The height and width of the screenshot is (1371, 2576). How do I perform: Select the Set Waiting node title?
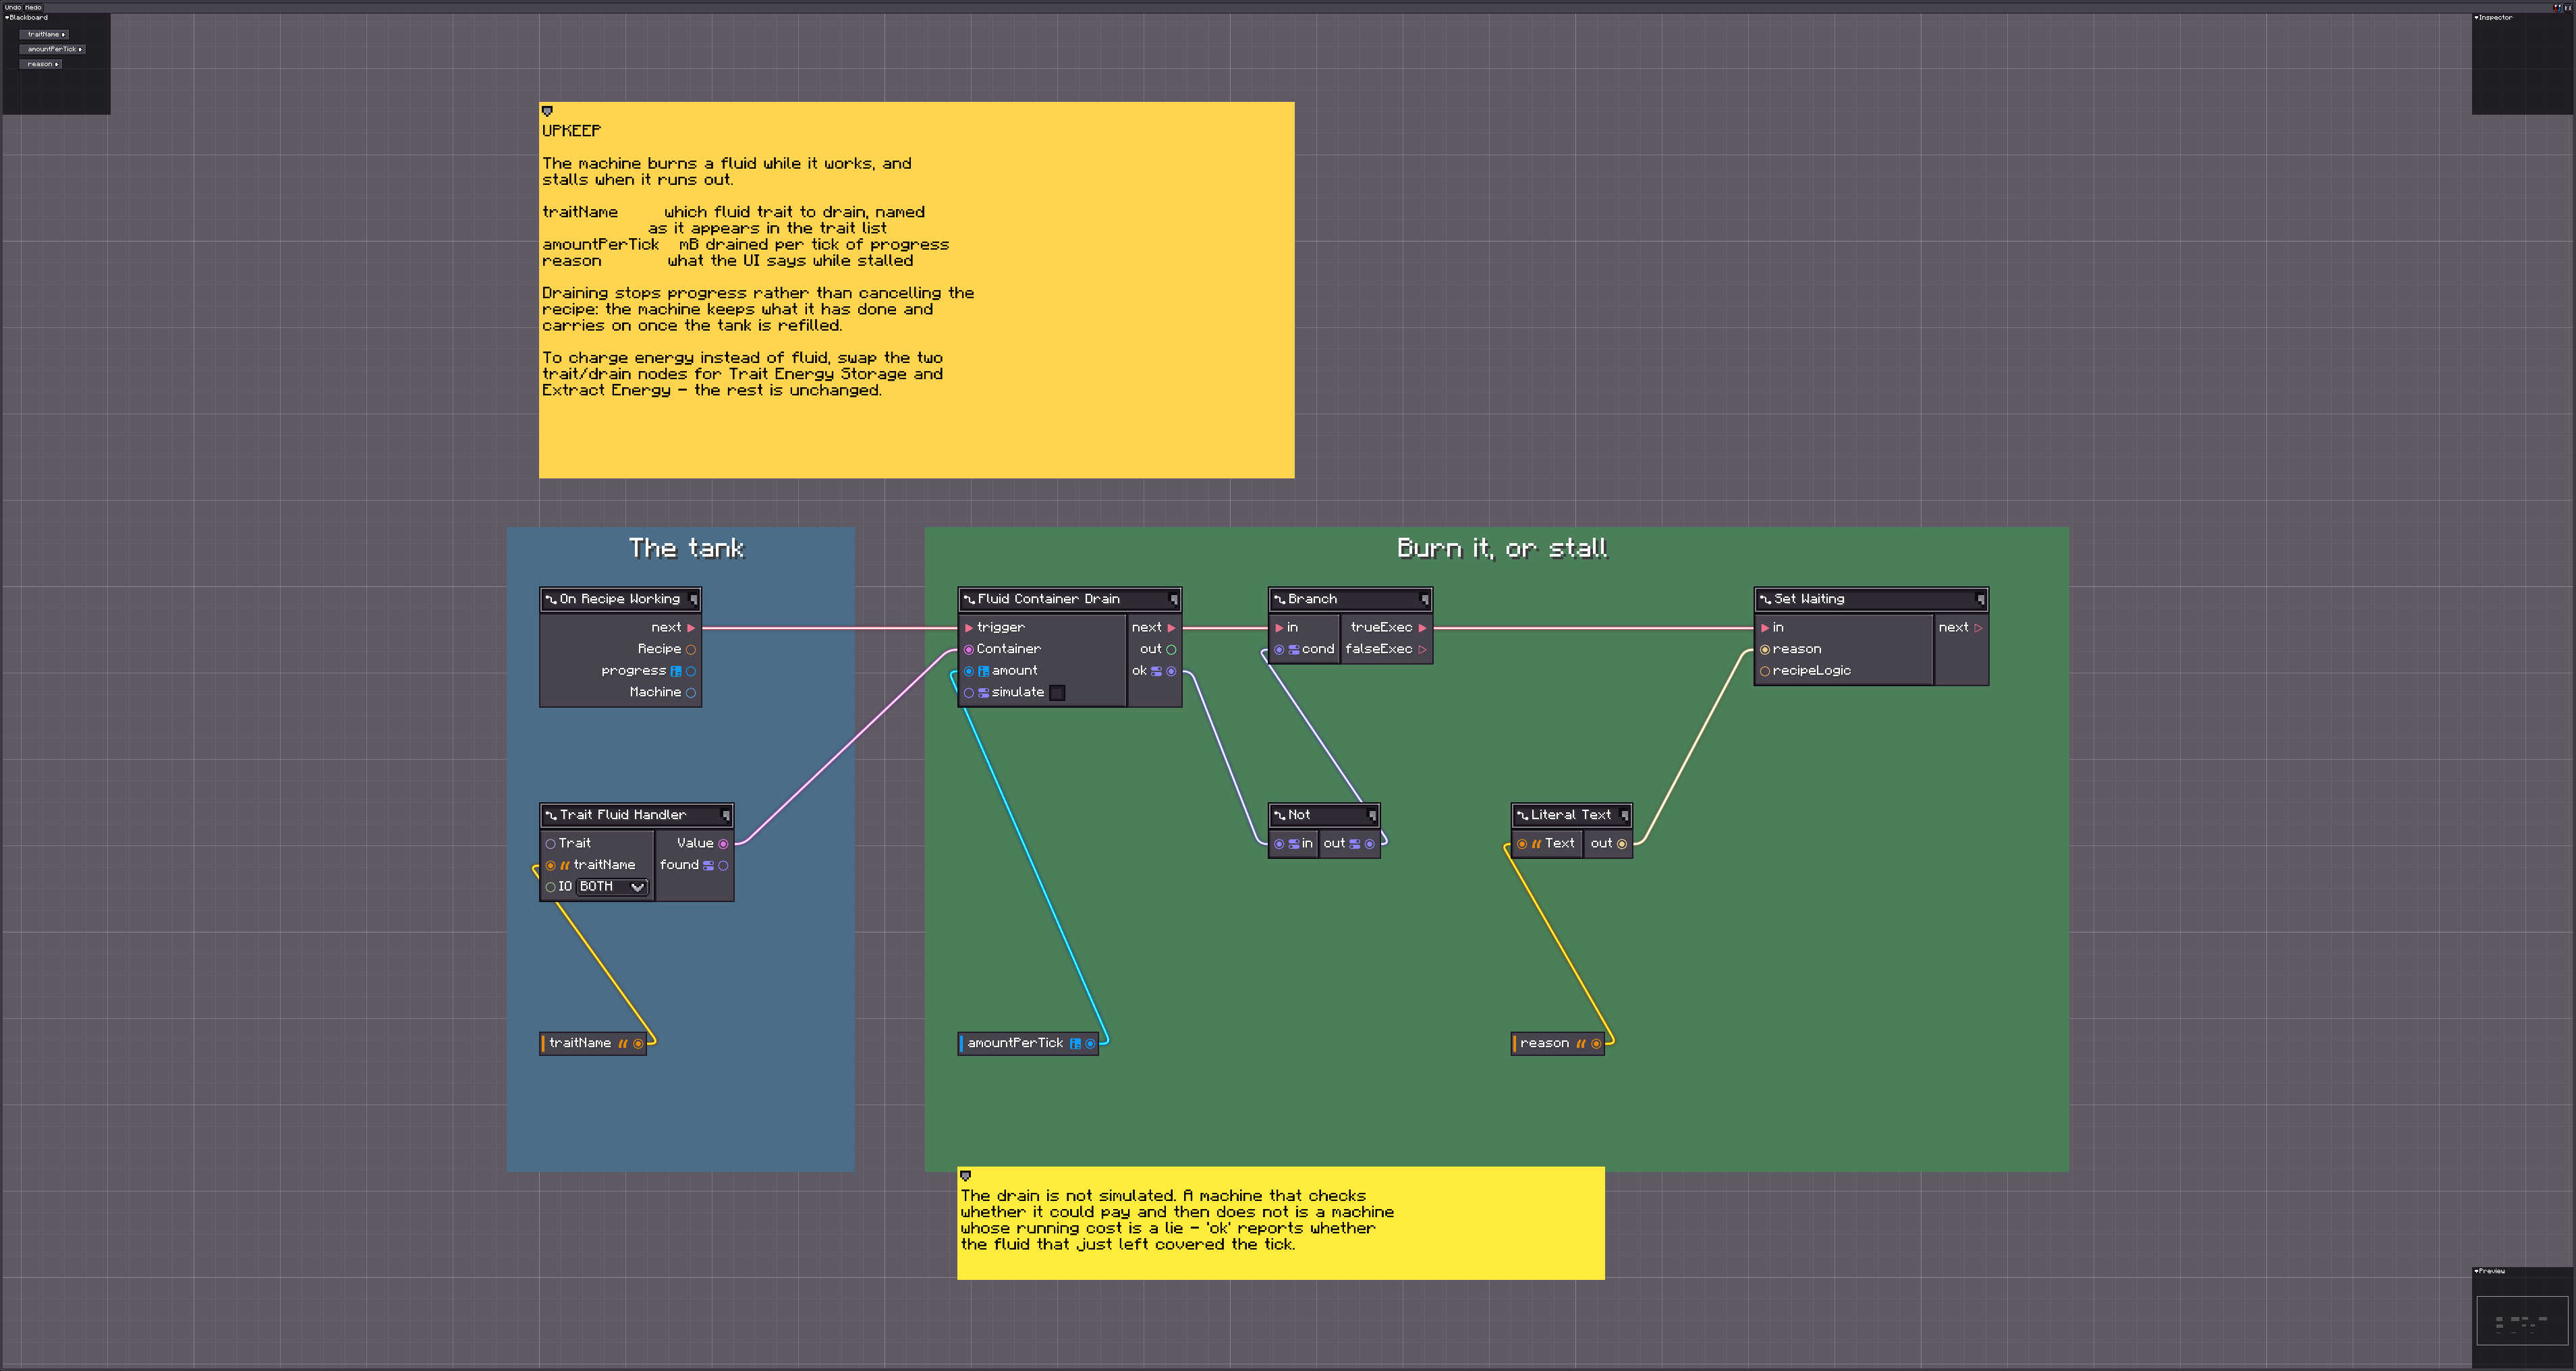1809,600
